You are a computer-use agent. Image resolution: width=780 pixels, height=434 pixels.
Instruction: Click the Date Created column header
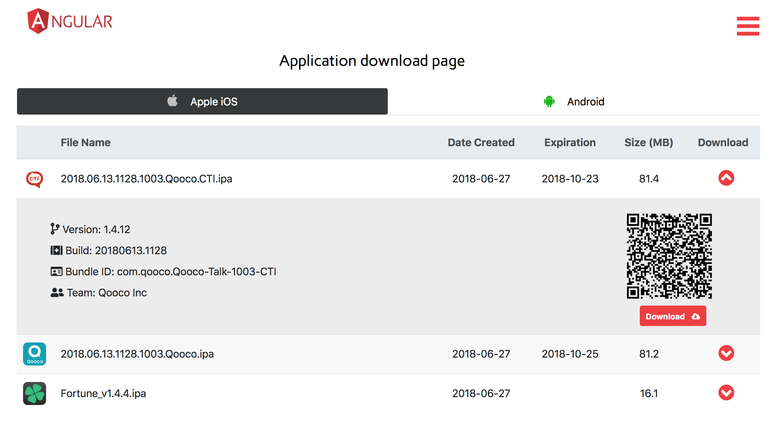481,143
